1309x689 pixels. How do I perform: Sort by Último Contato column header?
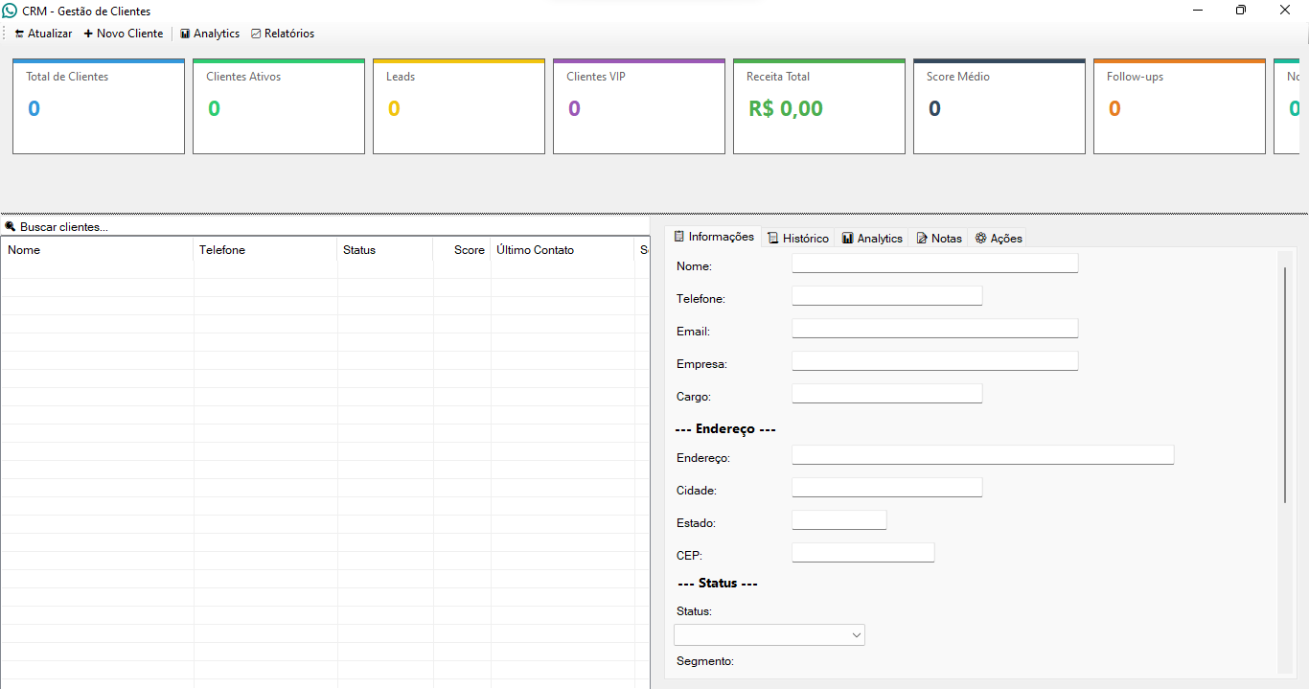click(x=561, y=250)
